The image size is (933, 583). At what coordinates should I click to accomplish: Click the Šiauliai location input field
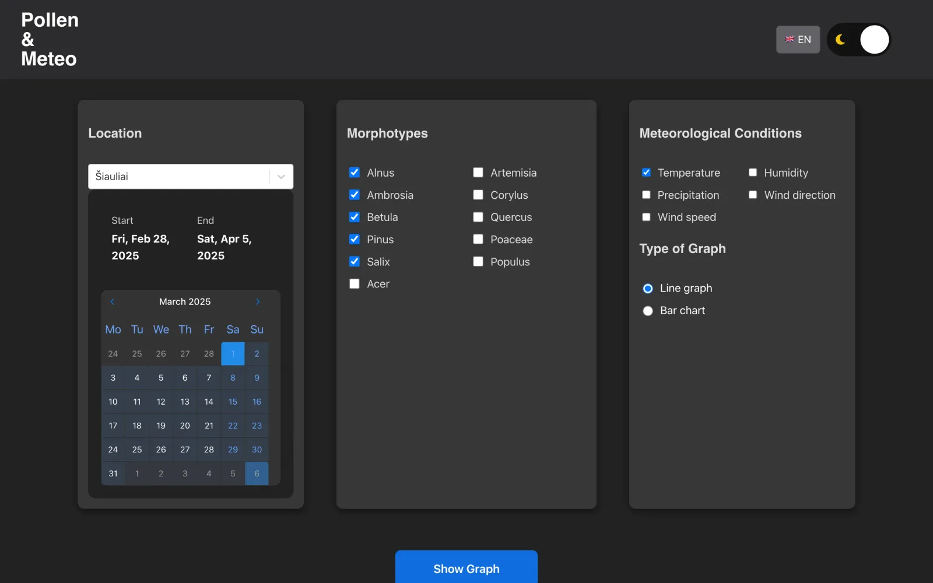(x=191, y=177)
